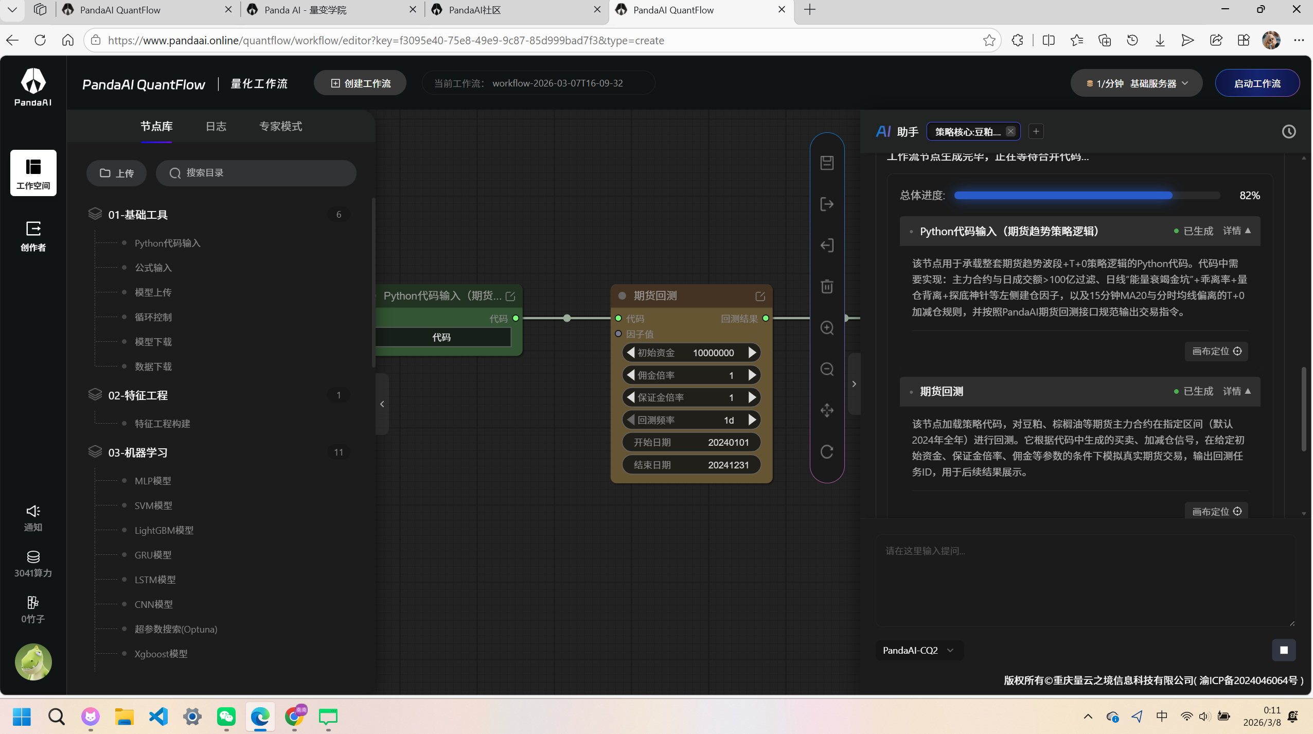Open the 创作者 sidebar item
The height and width of the screenshot is (734, 1313).
point(33,236)
